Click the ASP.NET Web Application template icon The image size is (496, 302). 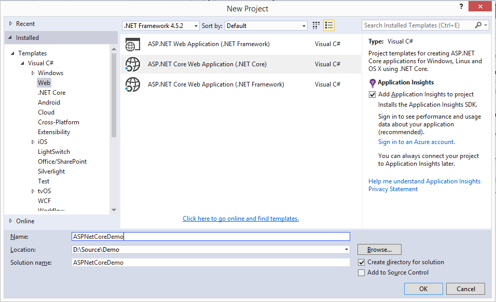[133, 45]
